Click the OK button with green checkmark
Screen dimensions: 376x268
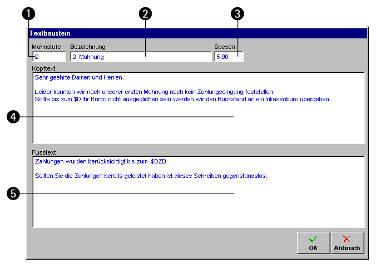point(313,243)
